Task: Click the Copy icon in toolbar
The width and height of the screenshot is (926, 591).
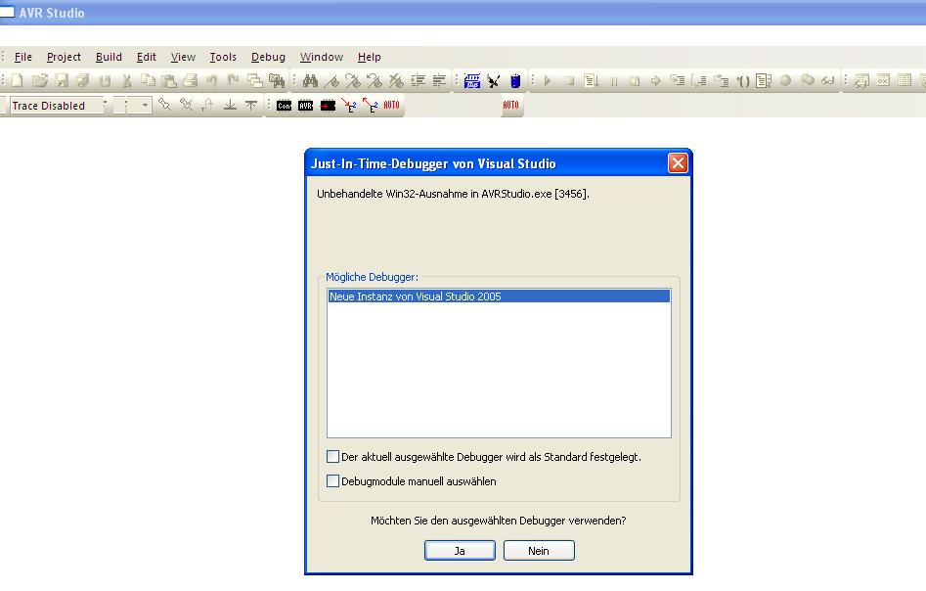Action: (148, 80)
